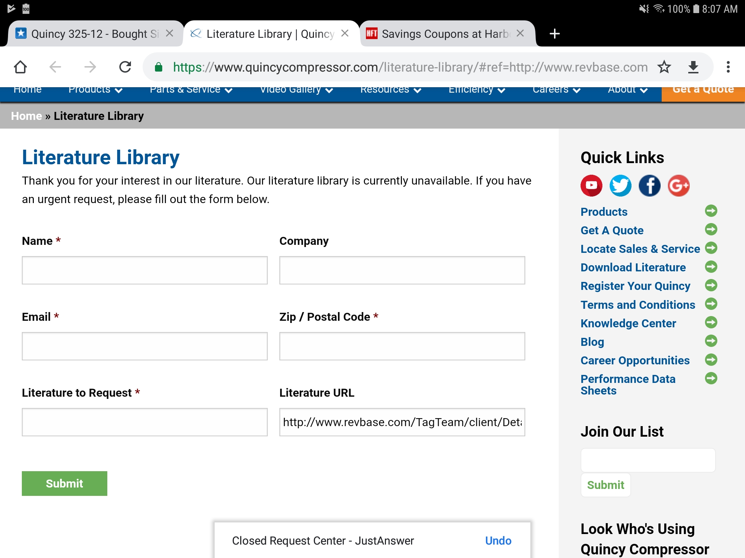This screenshot has width=745, height=558.
Task: Close the Quincy 325-12 tab
Action: (x=170, y=33)
